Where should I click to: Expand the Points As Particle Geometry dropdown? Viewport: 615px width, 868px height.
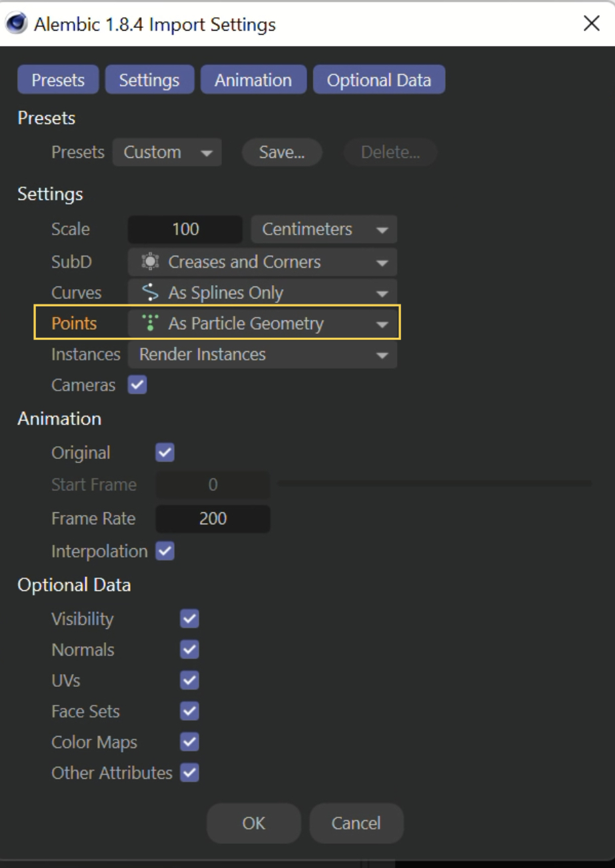tap(263, 324)
